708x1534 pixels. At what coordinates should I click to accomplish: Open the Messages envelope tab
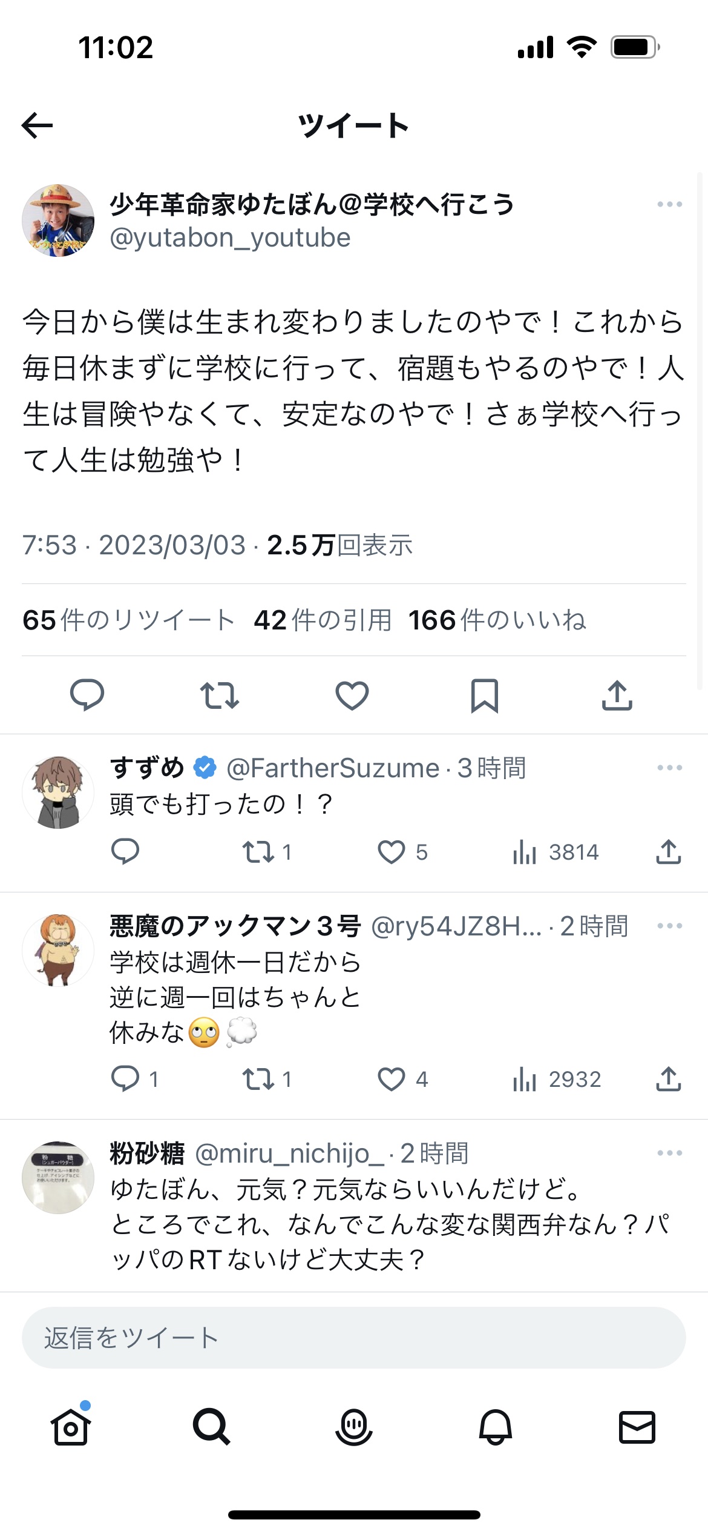click(637, 1427)
